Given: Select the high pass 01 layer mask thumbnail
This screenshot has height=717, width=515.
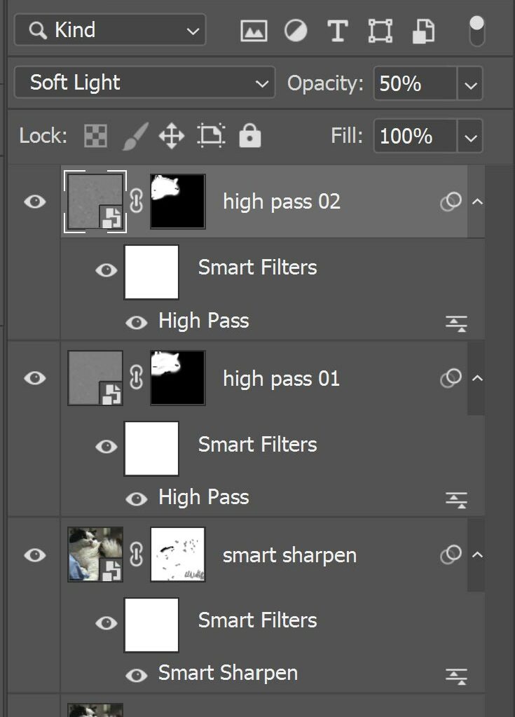Looking at the screenshot, I should click(x=178, y=378).
